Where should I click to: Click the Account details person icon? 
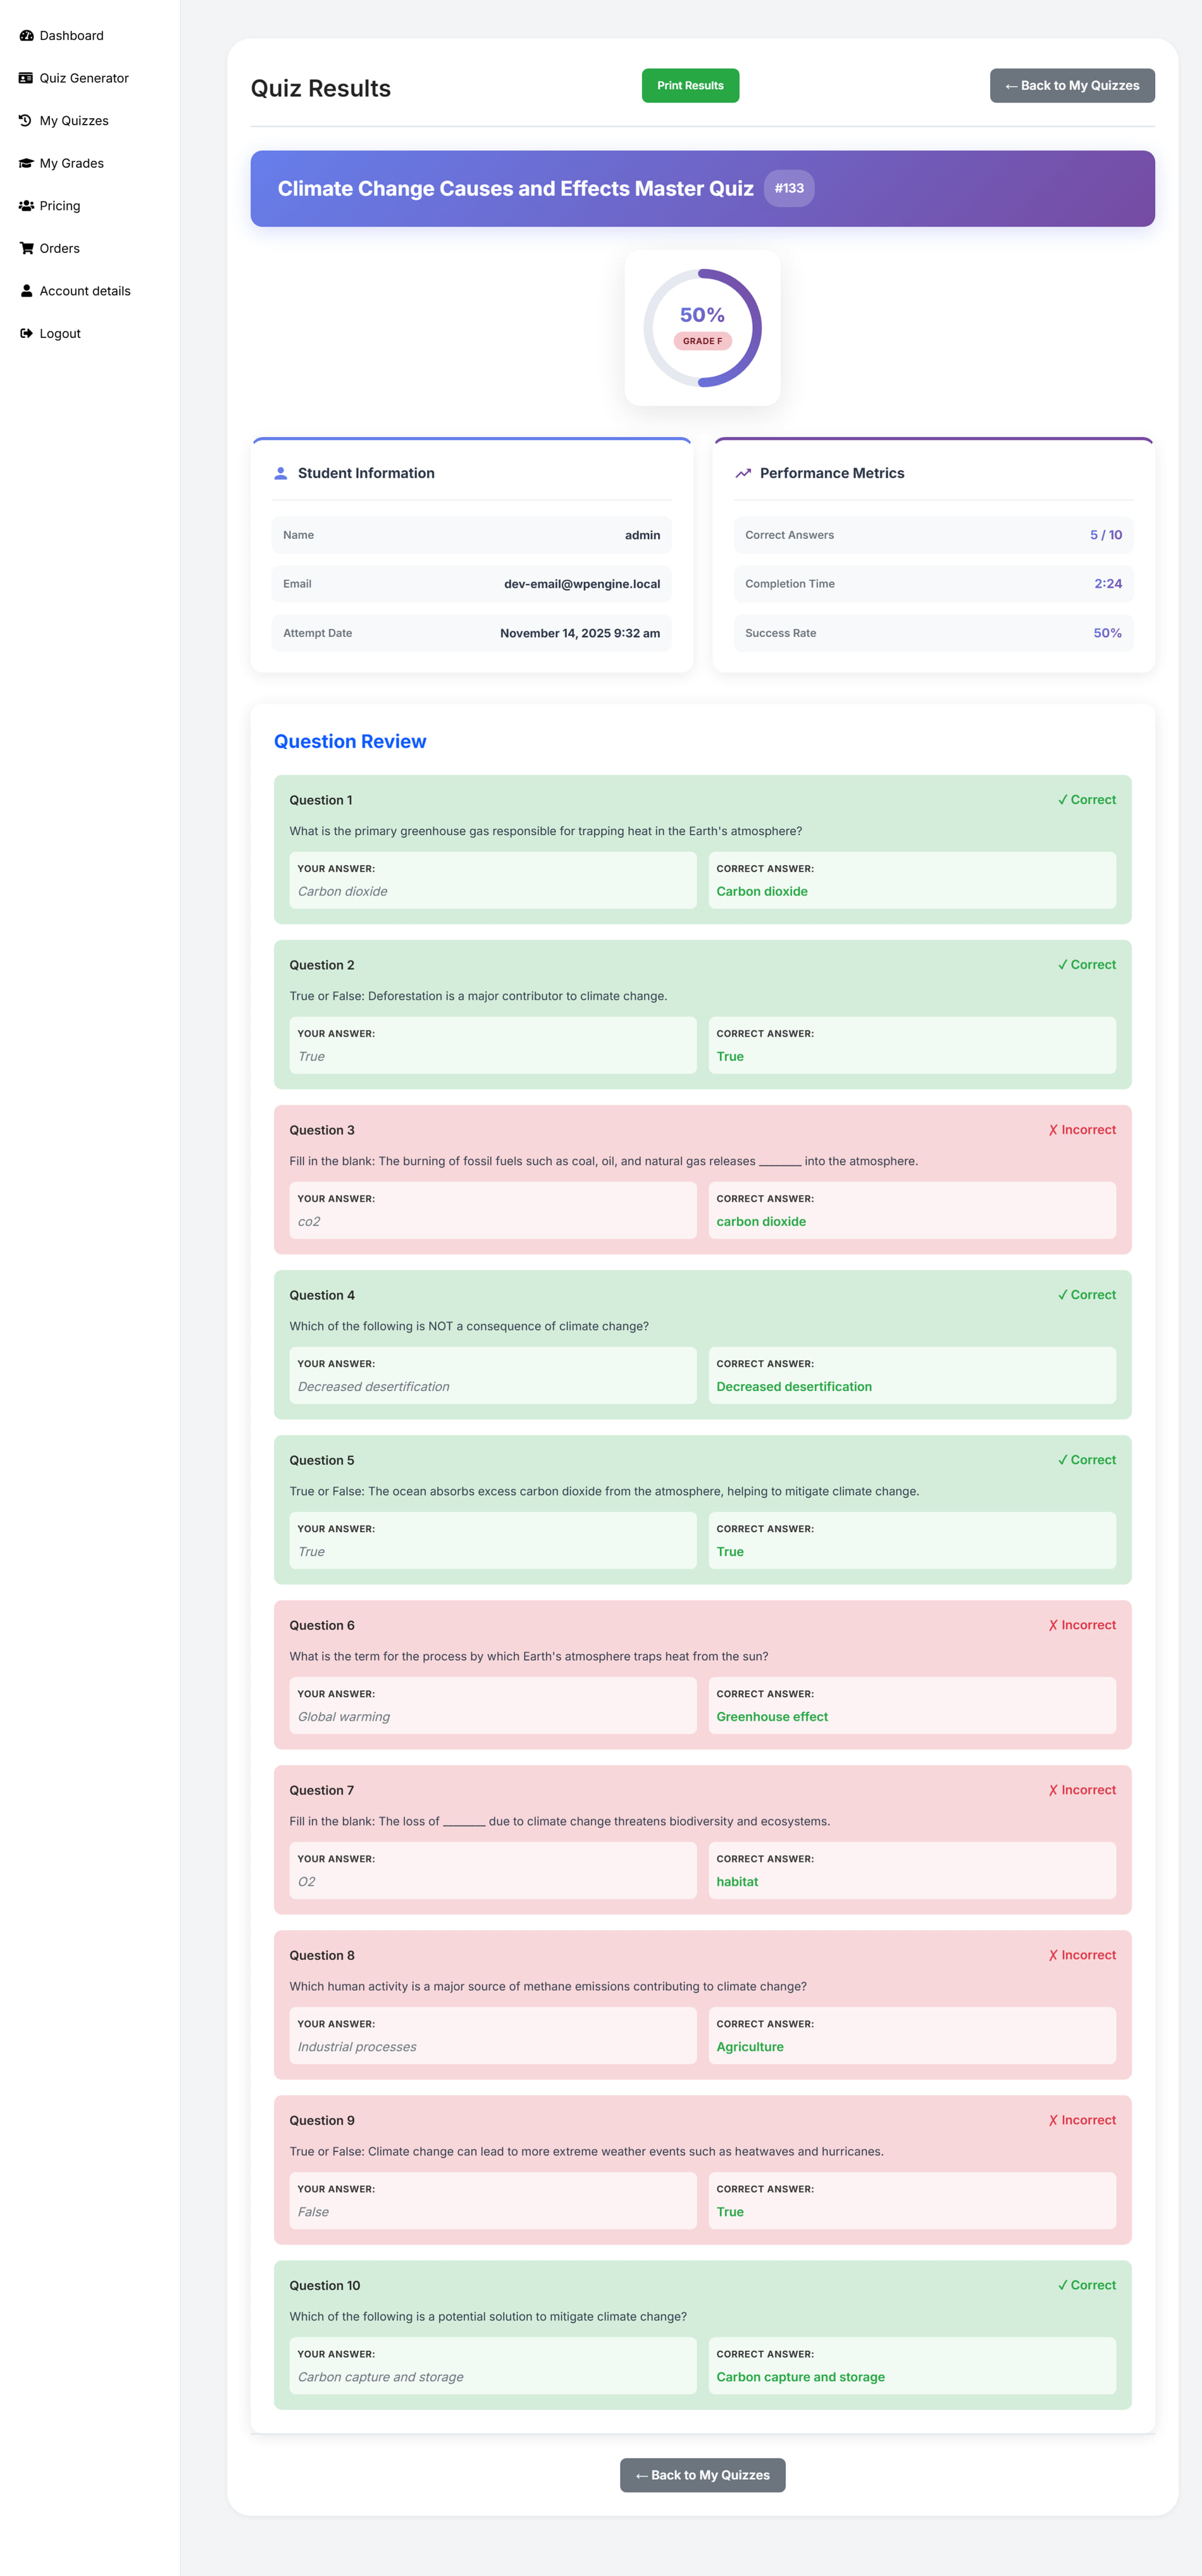(26, 291)
